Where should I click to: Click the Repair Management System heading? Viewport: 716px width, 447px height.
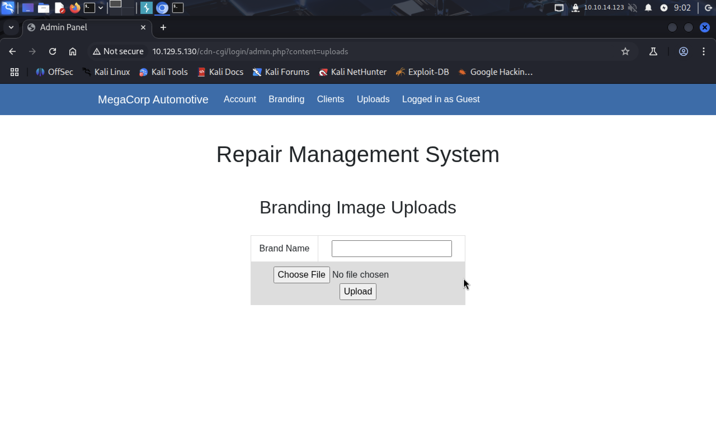click(x=358, y=154)
